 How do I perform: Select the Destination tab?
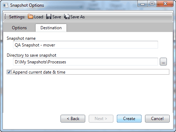pyautogui.click(x=51, y=28)
